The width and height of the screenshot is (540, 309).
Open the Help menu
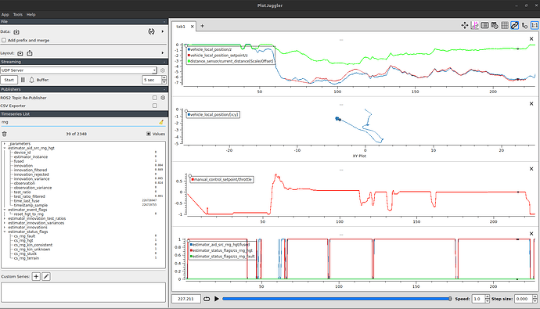coord(31,14)
